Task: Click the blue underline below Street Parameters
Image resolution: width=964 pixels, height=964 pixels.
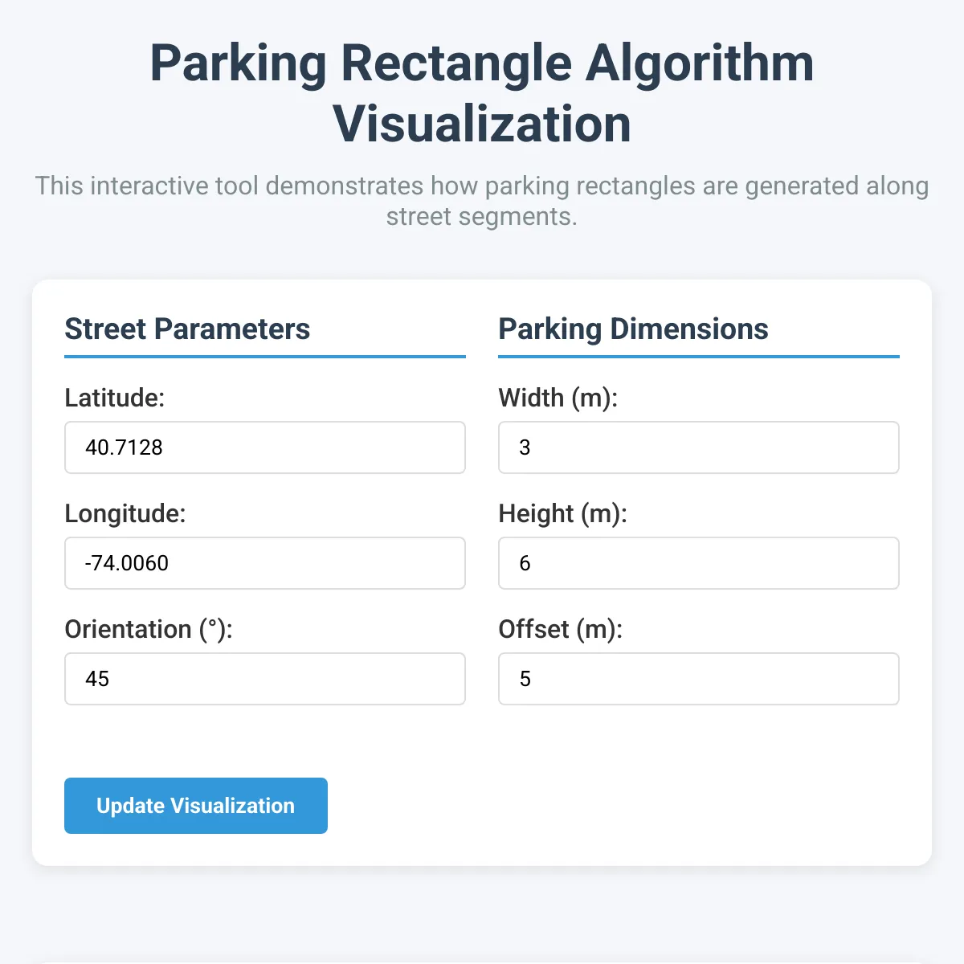Action: point(265,356)
